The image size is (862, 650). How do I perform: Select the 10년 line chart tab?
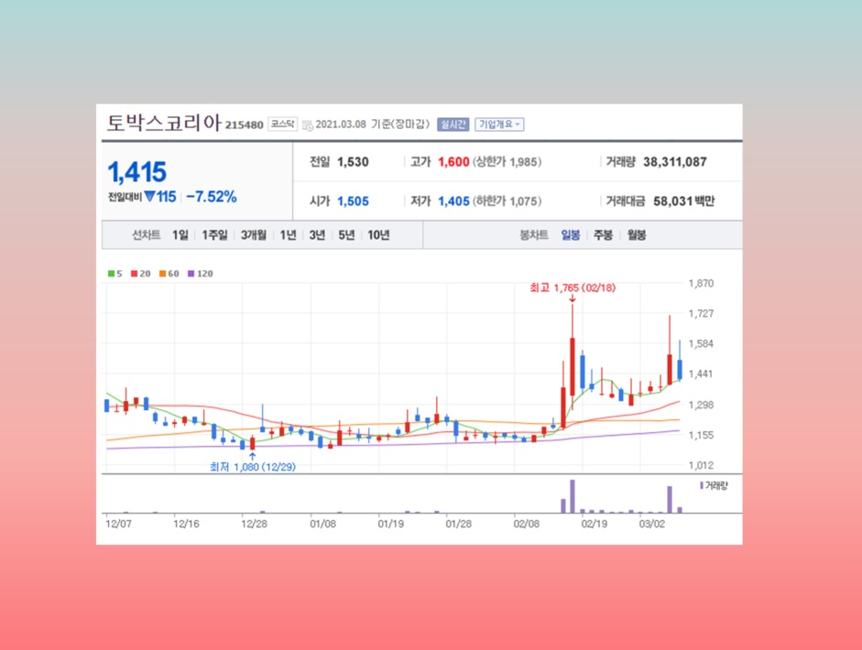[378, 235]
